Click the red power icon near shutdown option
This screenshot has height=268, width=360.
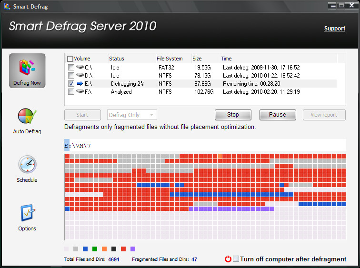[x=228, y=259]
